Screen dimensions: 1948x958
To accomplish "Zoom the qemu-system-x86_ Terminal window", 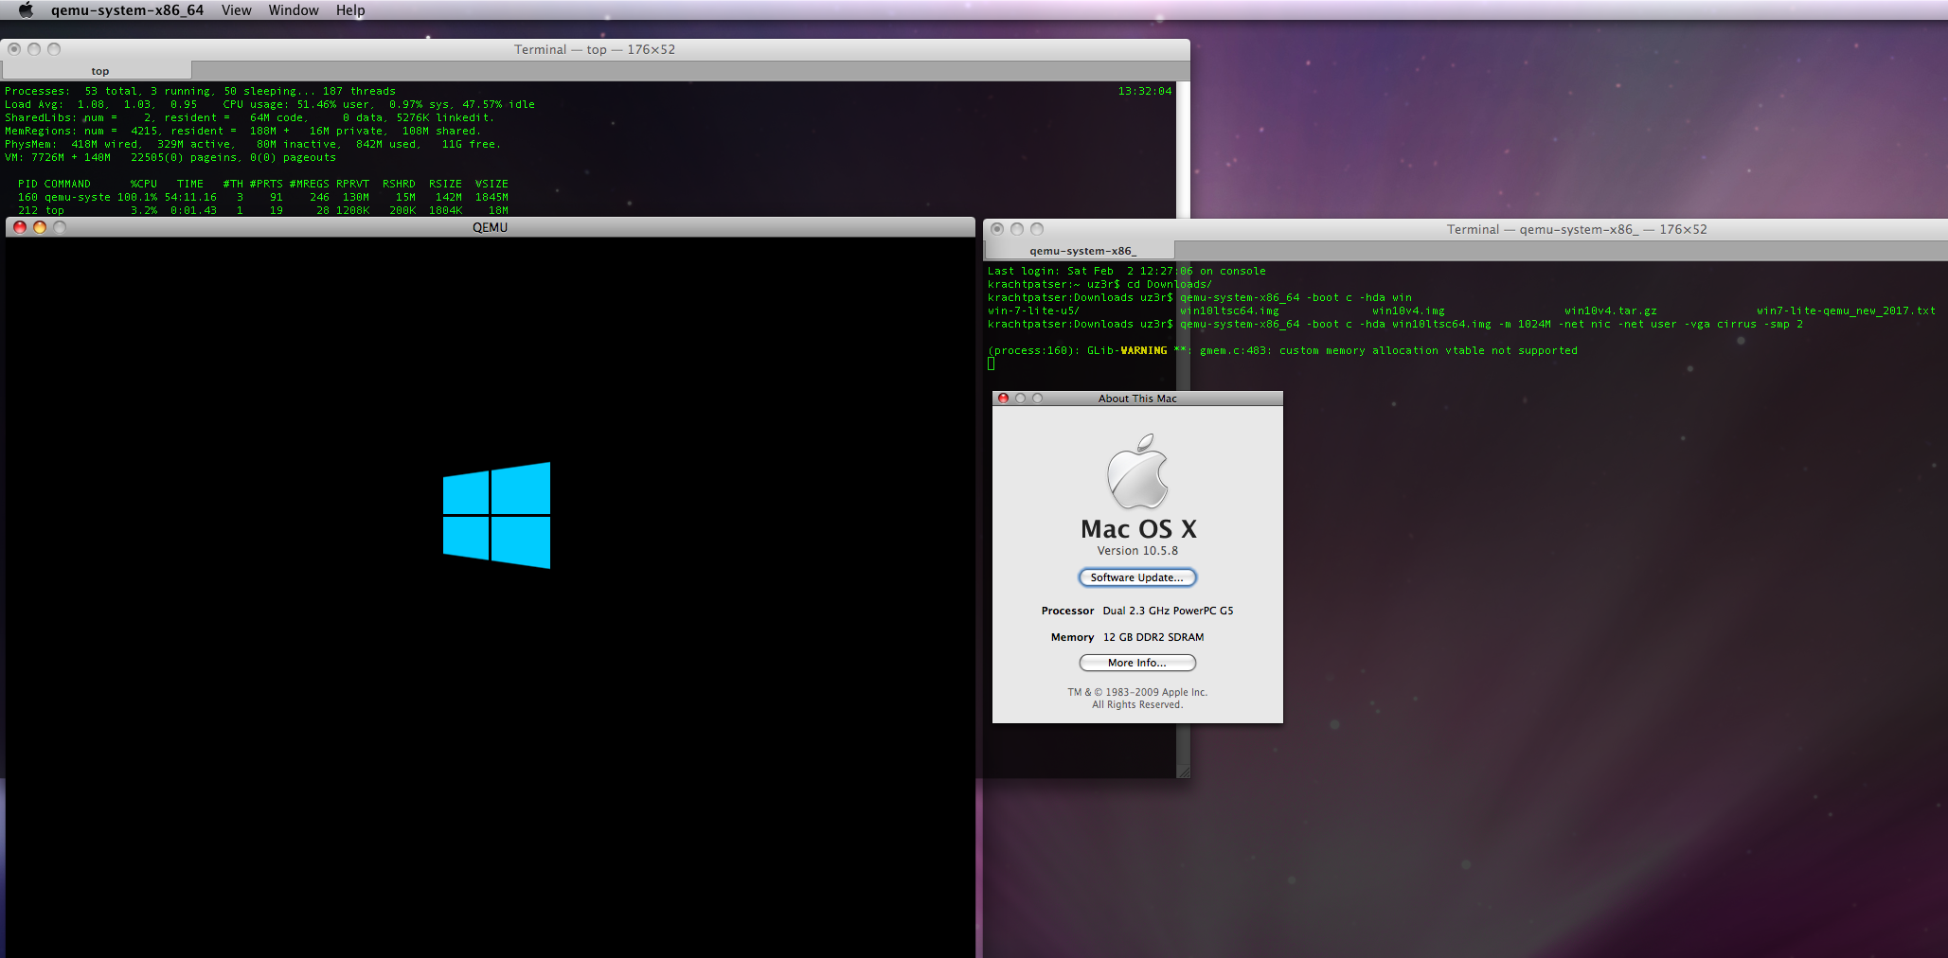I will (1037, 229).
